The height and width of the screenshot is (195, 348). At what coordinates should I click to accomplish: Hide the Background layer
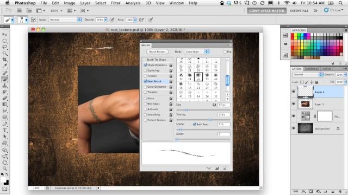point(294,128)
